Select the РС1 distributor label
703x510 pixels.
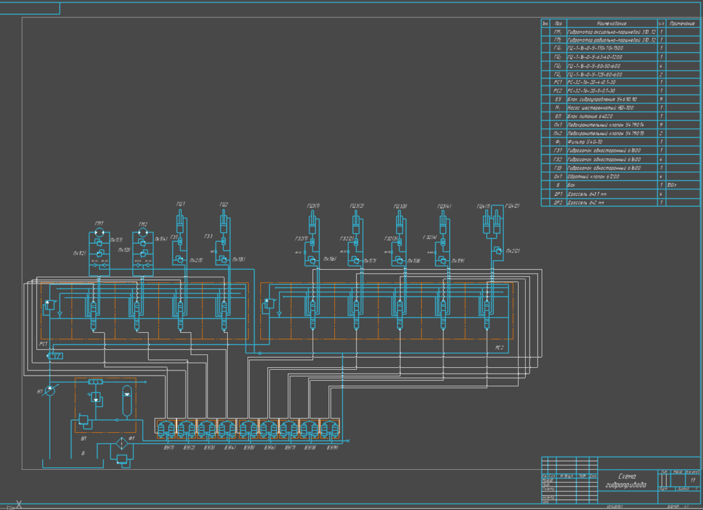click(x=43, y=344)
